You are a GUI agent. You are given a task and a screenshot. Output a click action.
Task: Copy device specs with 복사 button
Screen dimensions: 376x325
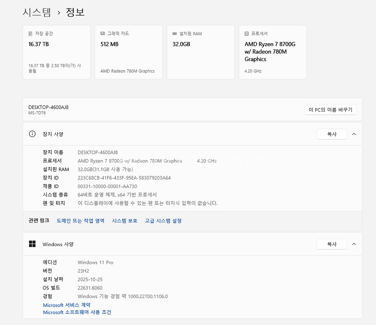click(332, 134)
